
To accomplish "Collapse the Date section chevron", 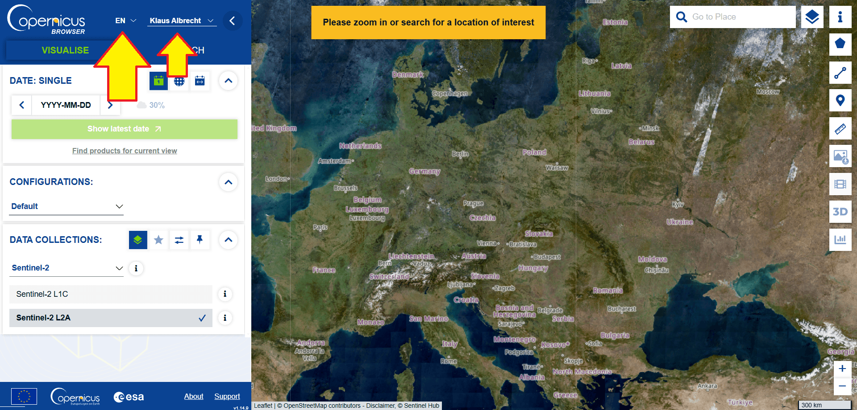I will 228,81.
